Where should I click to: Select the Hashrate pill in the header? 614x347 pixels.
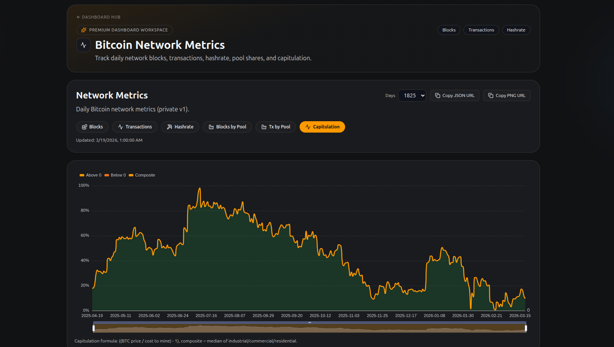[516, 30]
